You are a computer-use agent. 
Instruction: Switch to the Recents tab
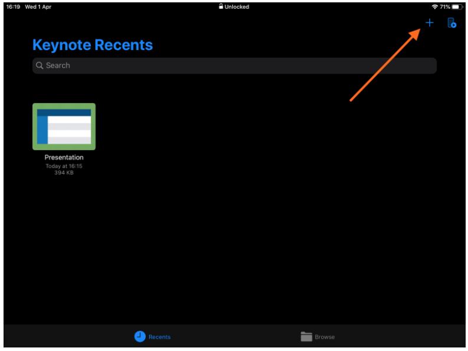[x=152, y=337]
